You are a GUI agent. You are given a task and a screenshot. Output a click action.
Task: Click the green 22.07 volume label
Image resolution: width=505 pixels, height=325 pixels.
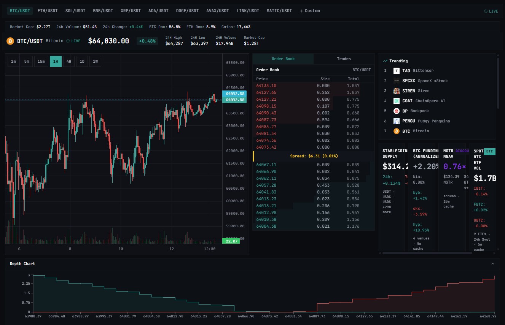232,241
